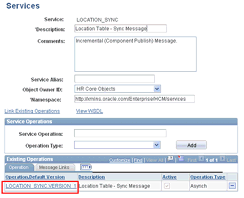The height and width of the screenshot is (198, 244).
Task: Switch to the Message Links tab
Action: [55, 167]
